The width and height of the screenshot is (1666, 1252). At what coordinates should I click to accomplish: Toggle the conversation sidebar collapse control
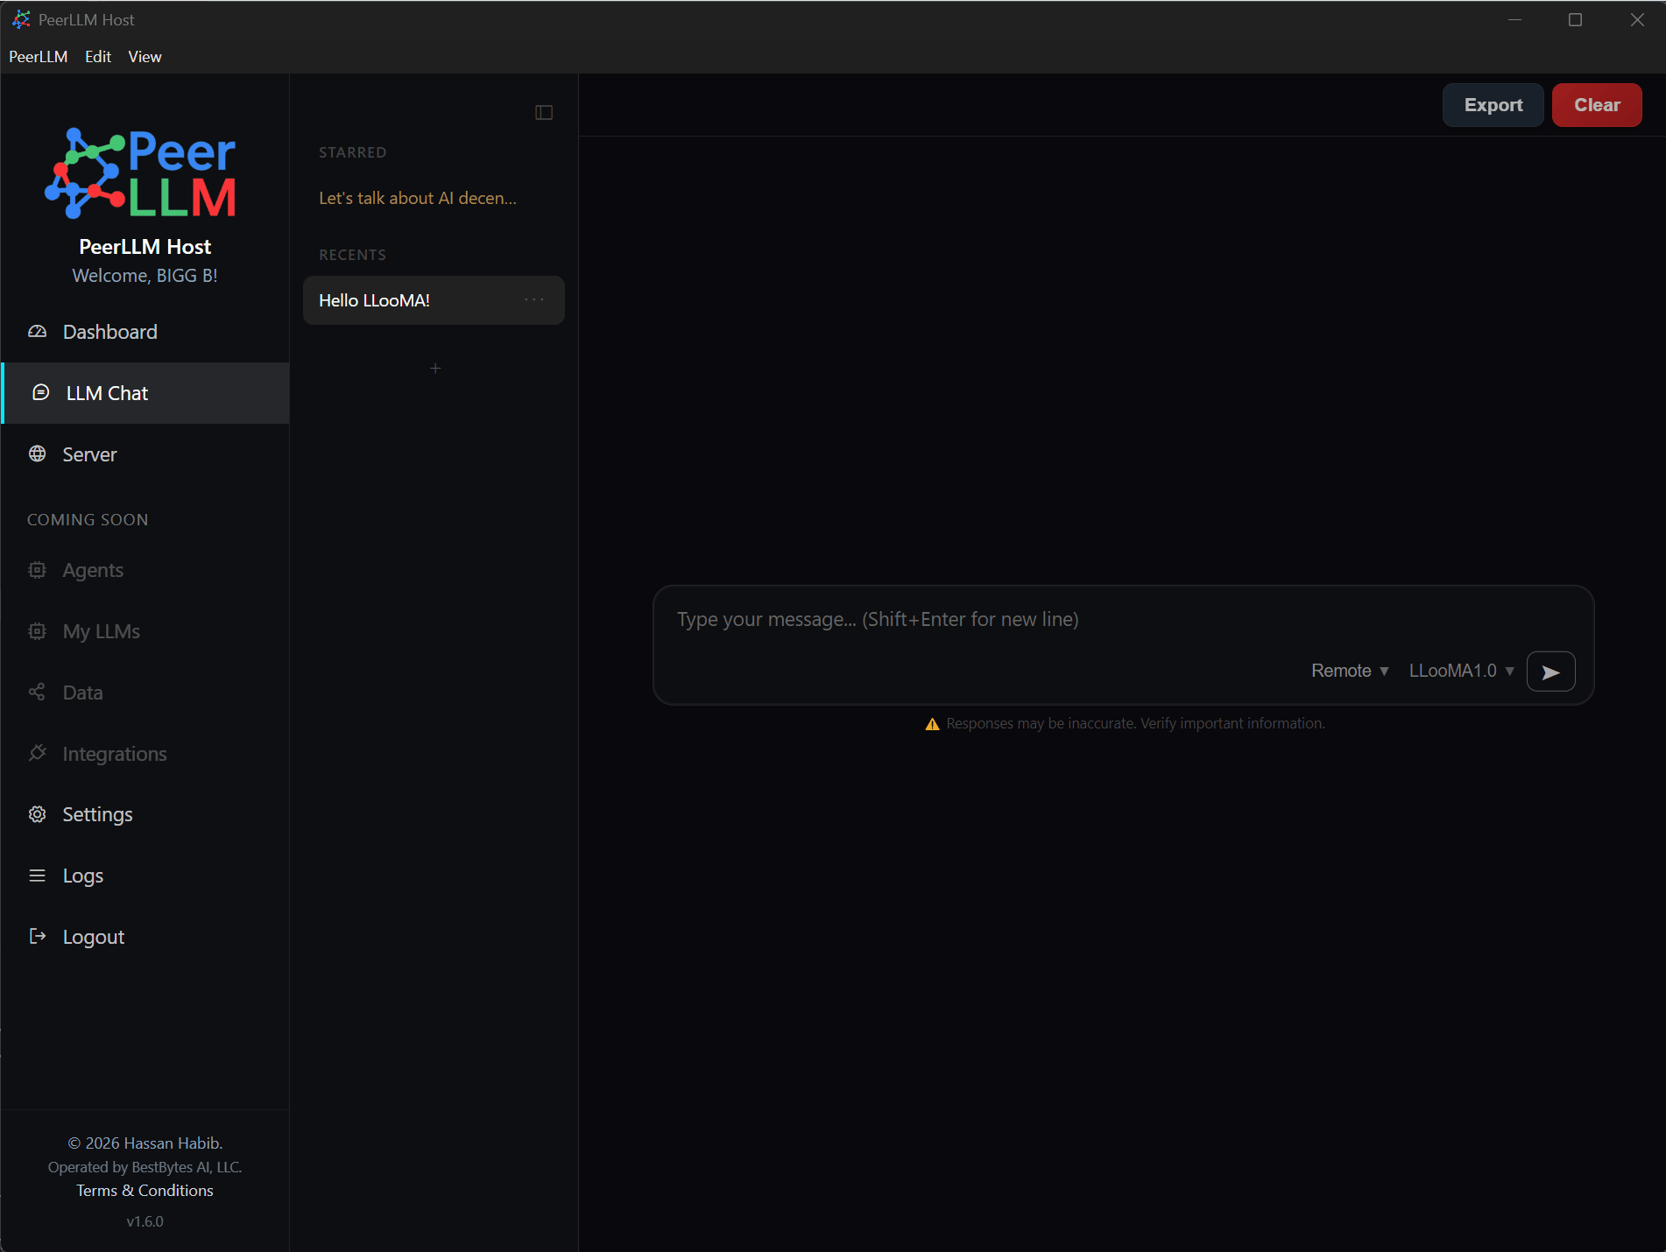point(544,112)
